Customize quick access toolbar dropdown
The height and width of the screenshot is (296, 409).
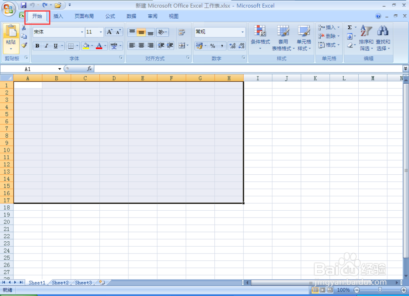tap(70, 5)
